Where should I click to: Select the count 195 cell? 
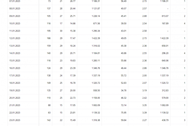46,31
